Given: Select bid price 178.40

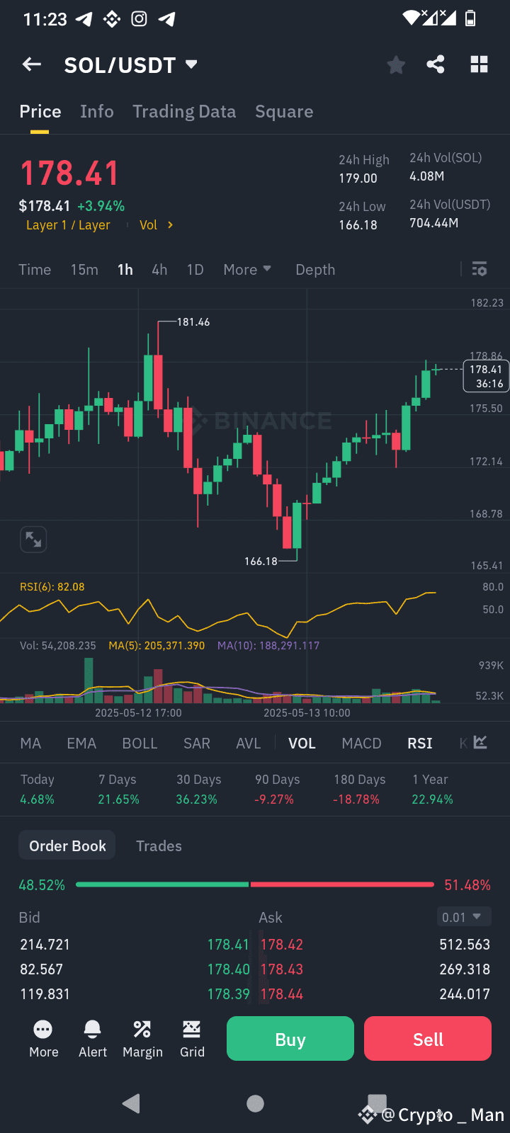Looking at the screenshot, I should (228, 969).
